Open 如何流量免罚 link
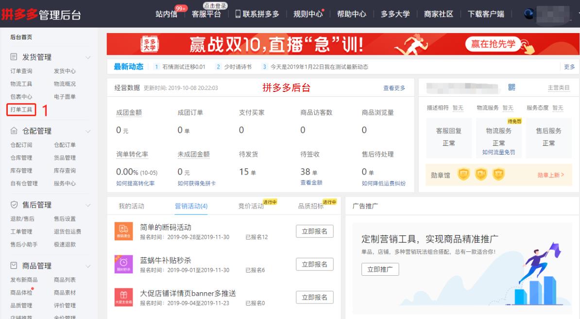The width and height of the screenshot is (580, 319). pyautogui.click(x=498, y=152)
